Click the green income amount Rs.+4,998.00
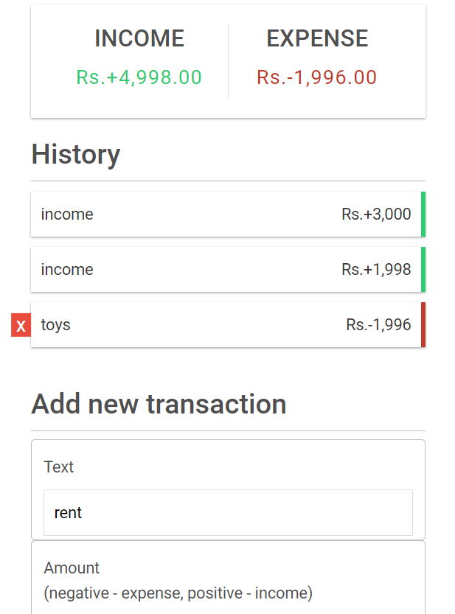Image resolution: width=455 pixels, height=614 pixels. pyautogui.click(x=139, y=77)
